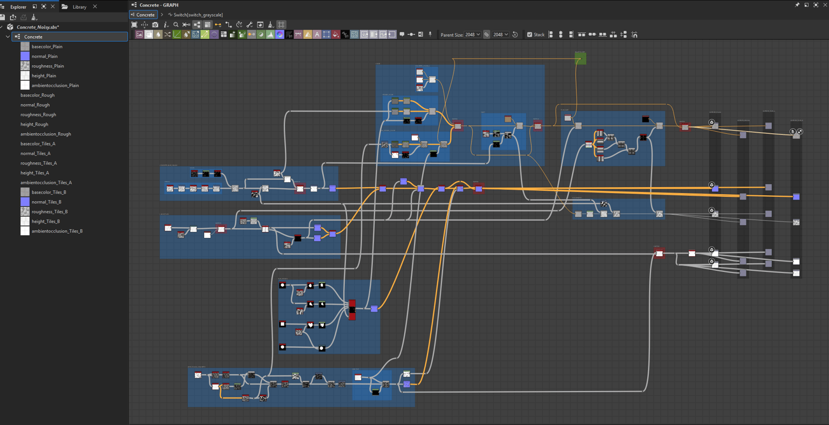Save the package with the Explorer floppy disk icon
This screenshot has width=829, height=425.
[3, 17]
